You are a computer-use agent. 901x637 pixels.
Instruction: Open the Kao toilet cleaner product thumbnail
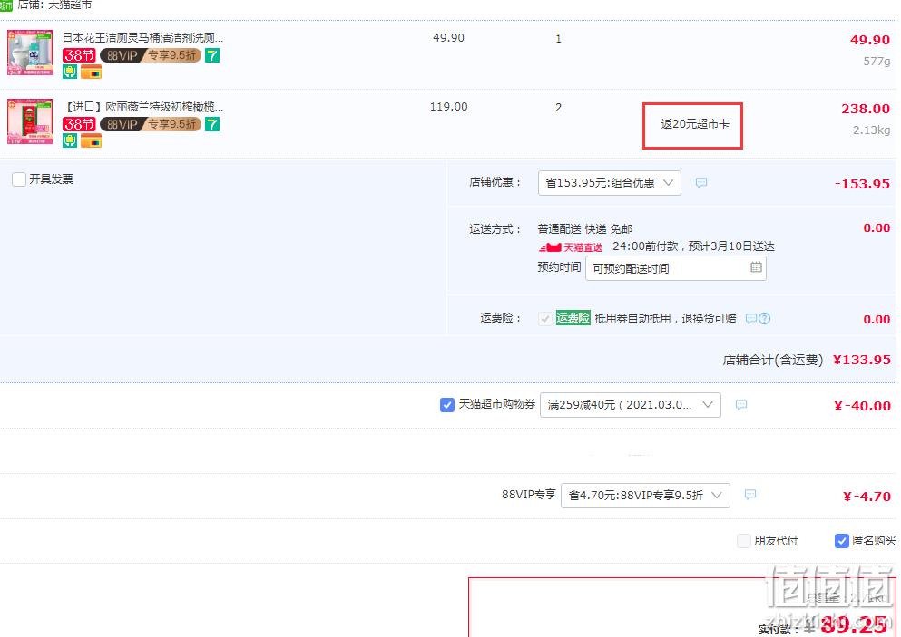[x=30, y=53]
